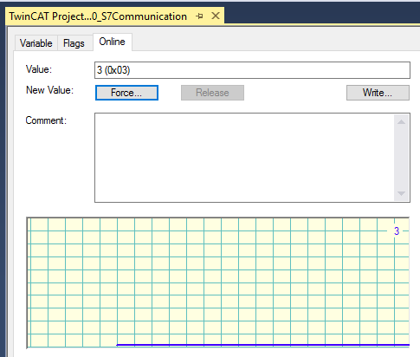Open the Write... dialog button
Screen dimensions: 420x357
pos(378,93)
